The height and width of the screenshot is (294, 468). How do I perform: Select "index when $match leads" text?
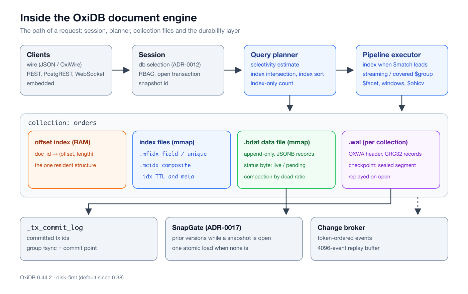395,64
